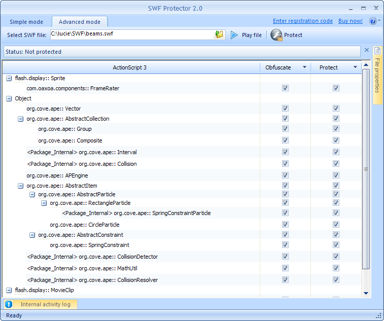
Task: Click the Select SWF file path field
Action: click(132, 34)
